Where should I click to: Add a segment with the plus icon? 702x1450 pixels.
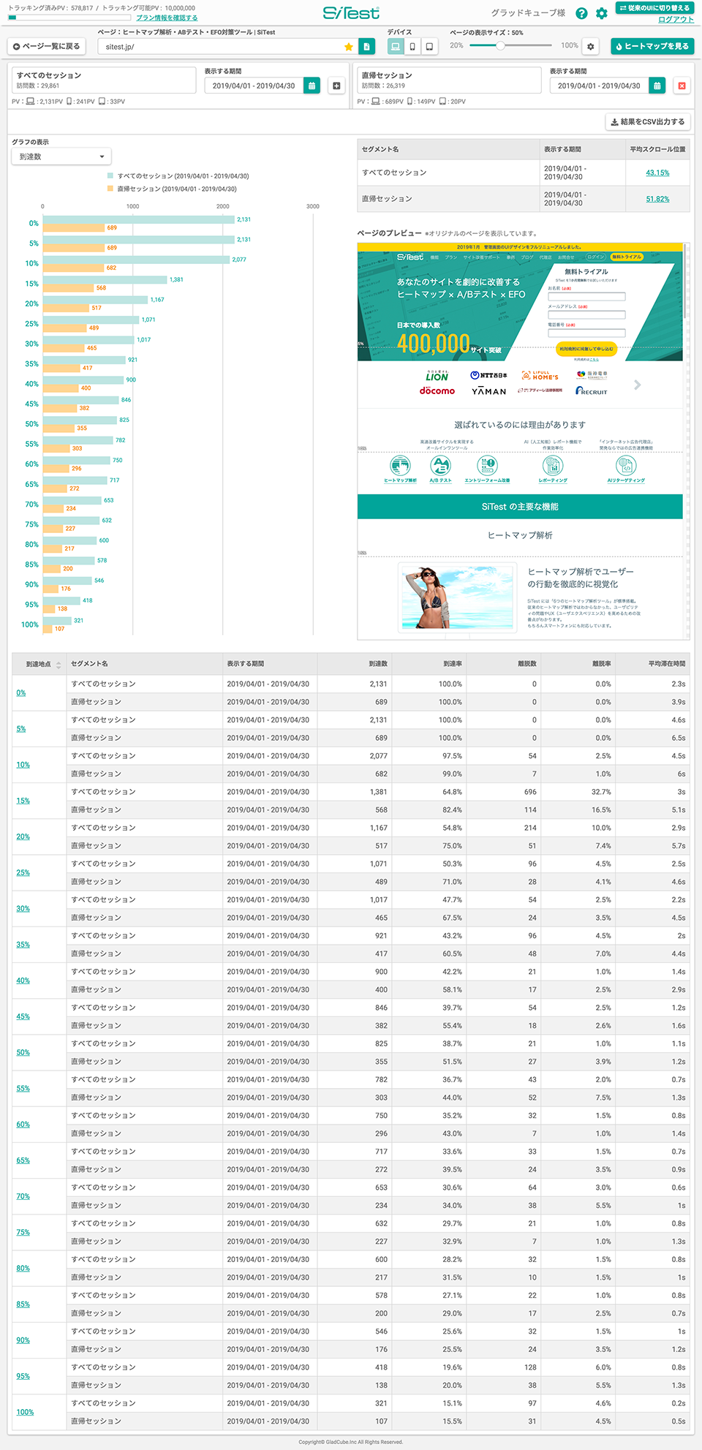[x=336, y=86]
